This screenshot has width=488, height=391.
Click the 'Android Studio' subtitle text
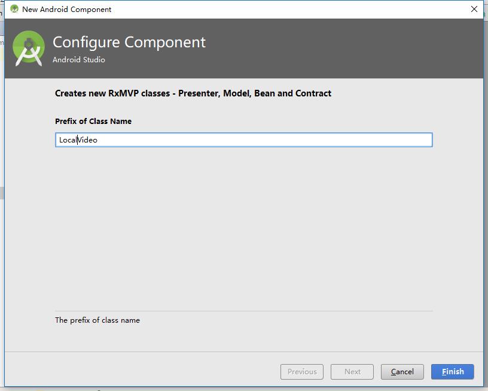(79, 59)
